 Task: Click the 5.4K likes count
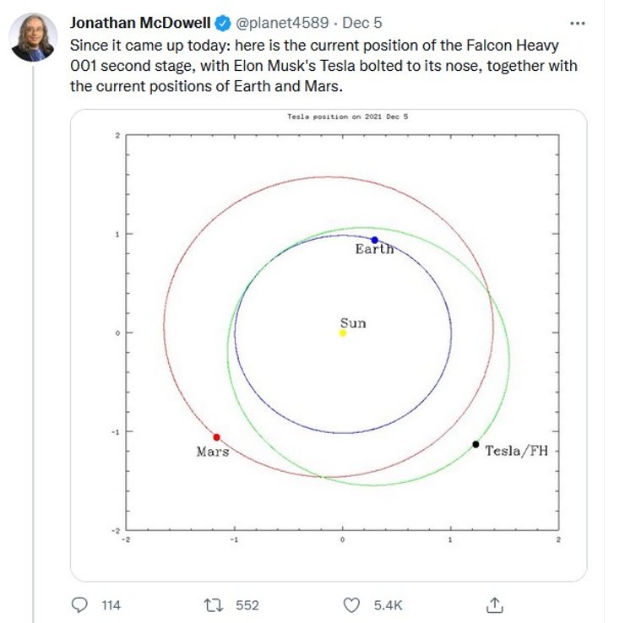389,605
